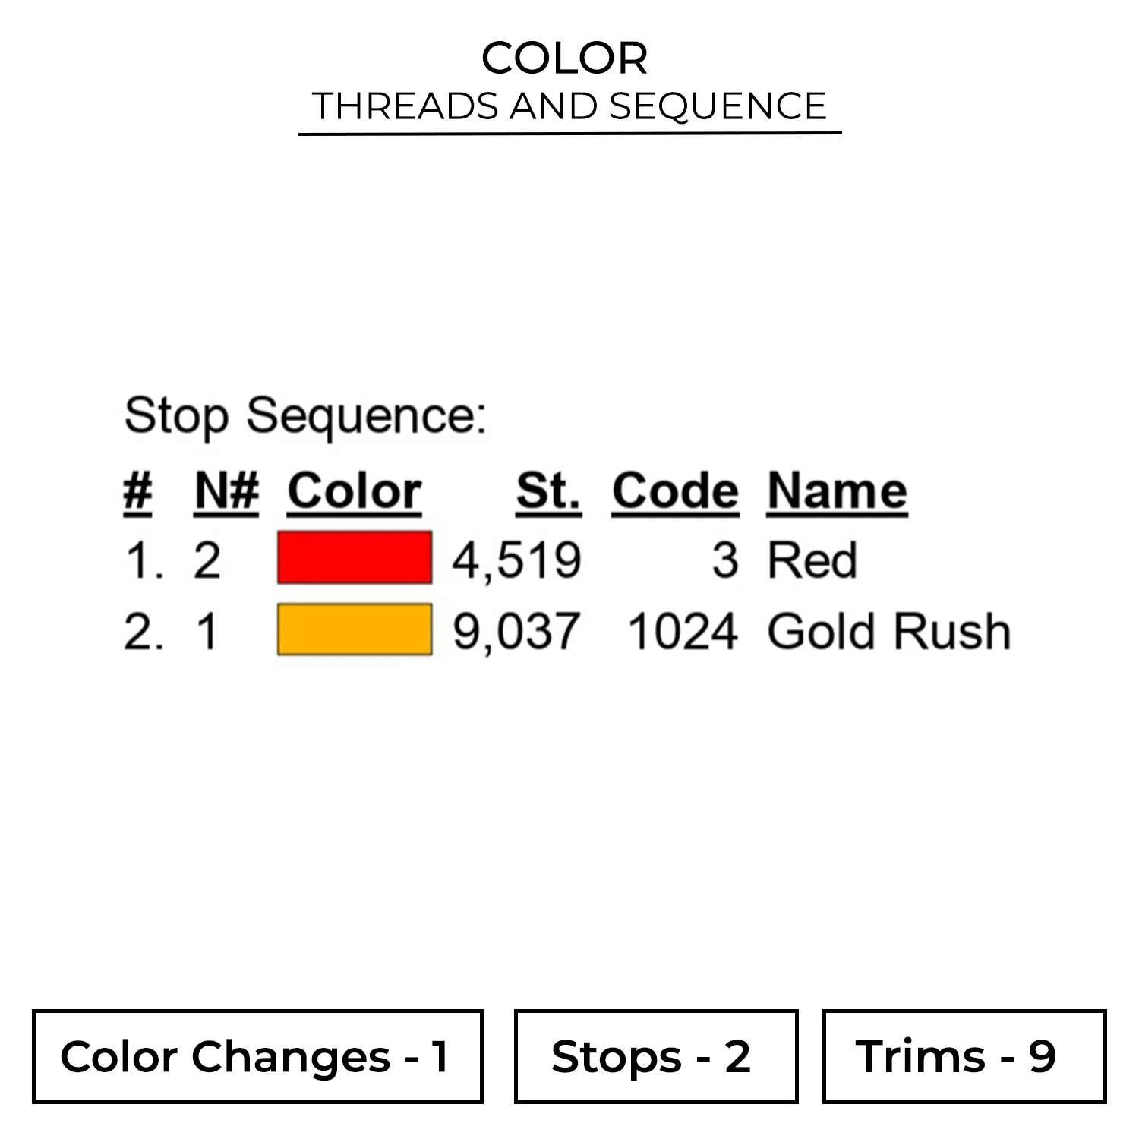Click the 9,037 stitch count
This screenshot has height=1139, width=1139.
[516, 632]
